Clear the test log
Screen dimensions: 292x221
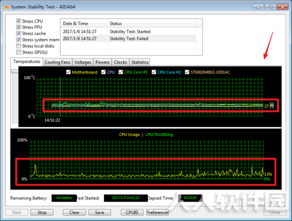pos(74,212)
